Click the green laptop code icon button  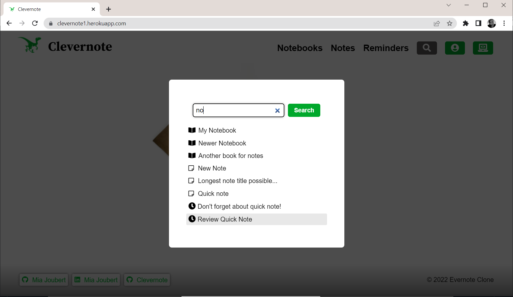(483, 48)
